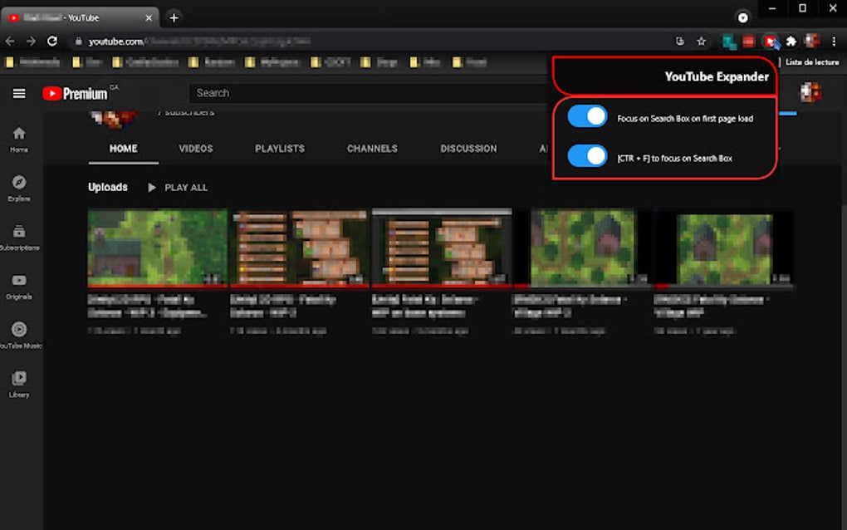Switch to the VIDEOS tab
The image size is (847, 530).
[195, 148]
